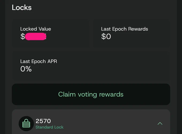Open the Last Epoch Rewards stat card

(x=131, y=33)
